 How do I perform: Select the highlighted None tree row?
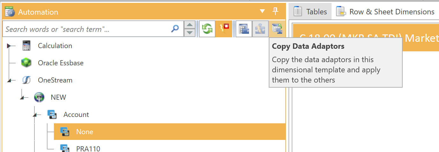point(170,132)
